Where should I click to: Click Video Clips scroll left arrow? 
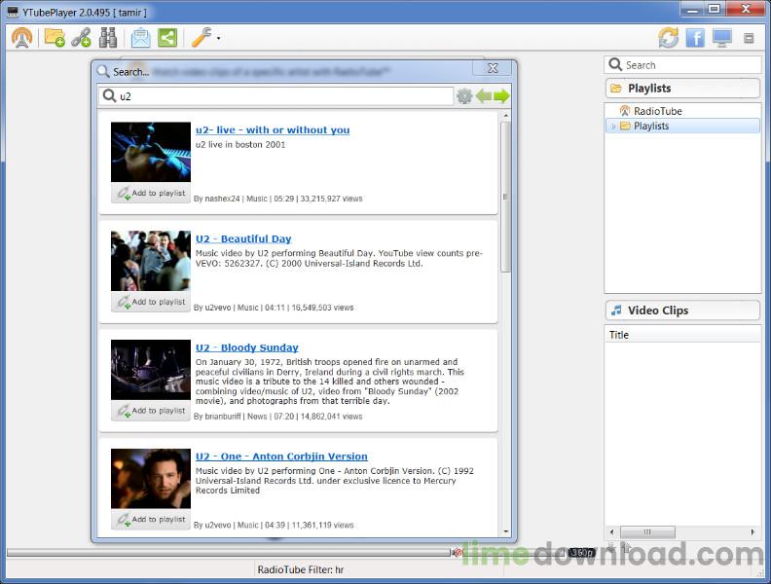click(611, 531)
